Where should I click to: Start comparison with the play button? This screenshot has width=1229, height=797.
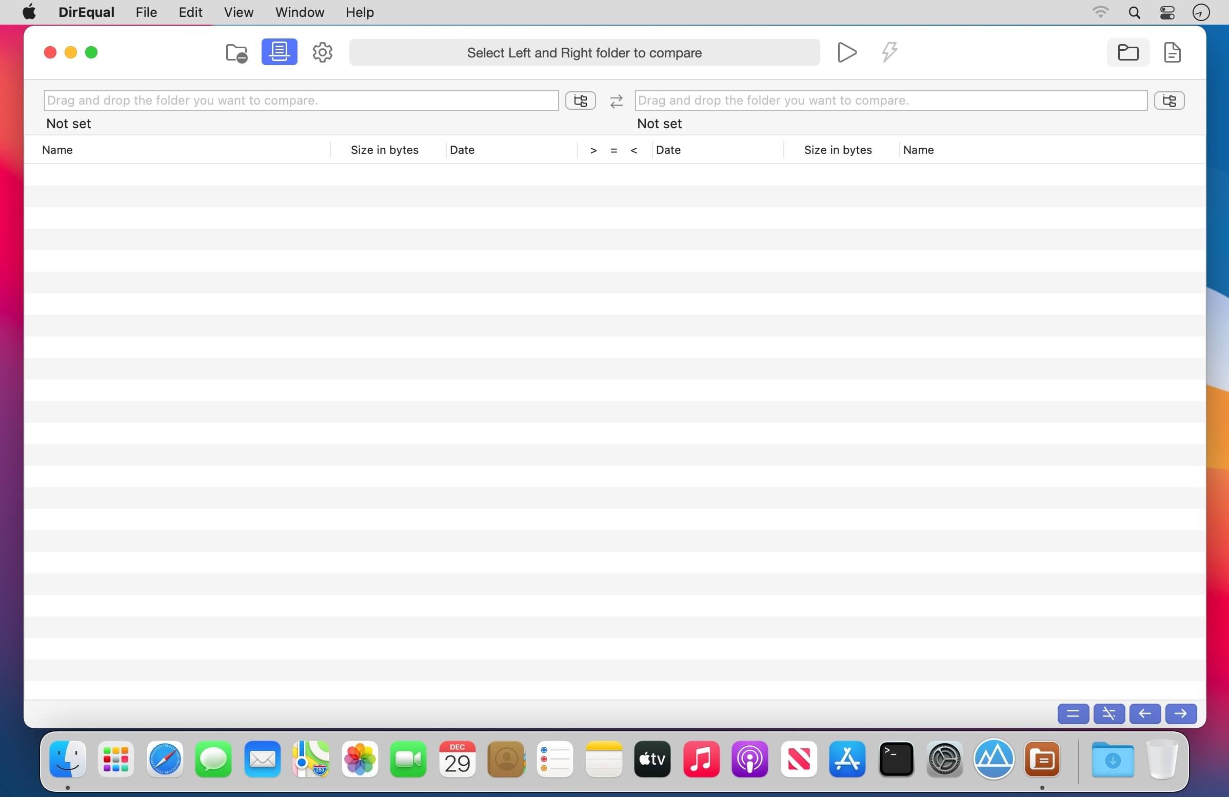846,52
